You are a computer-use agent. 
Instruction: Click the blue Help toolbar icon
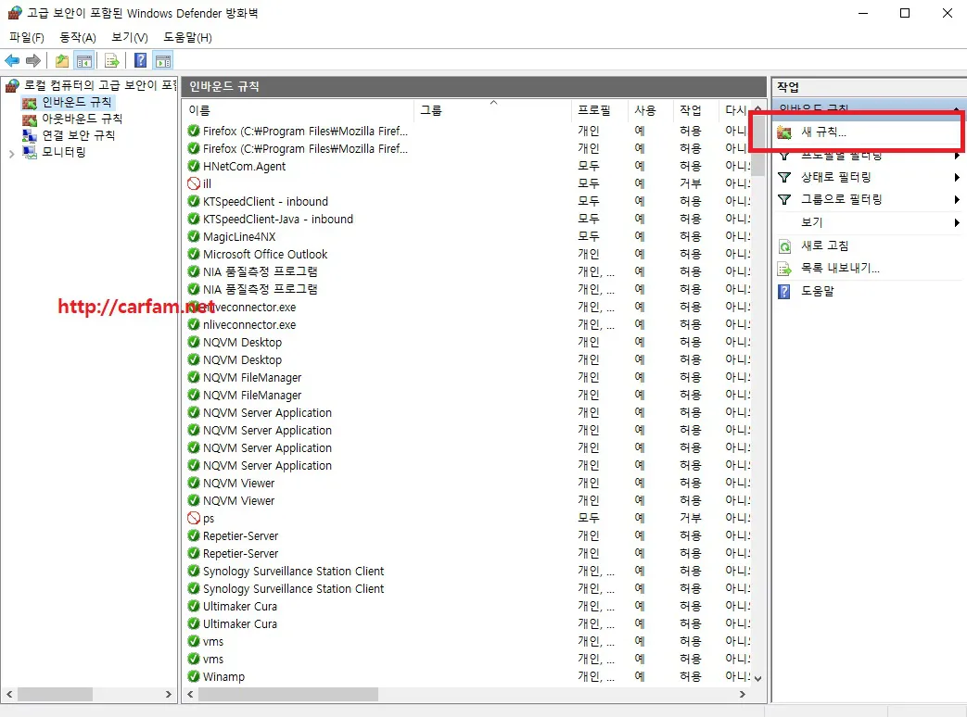141,60
